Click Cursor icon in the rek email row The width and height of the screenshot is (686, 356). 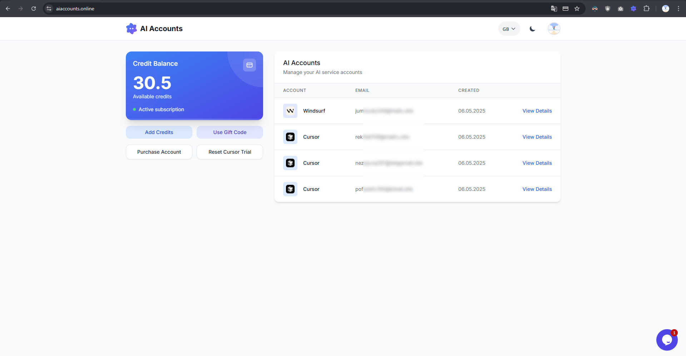[290, 137]
